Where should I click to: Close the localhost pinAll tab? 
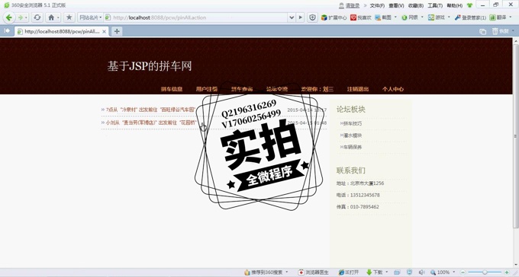105,32
